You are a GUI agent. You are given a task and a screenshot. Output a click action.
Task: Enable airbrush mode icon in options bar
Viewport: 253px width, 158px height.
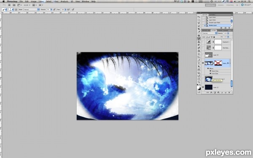(68, 10)
